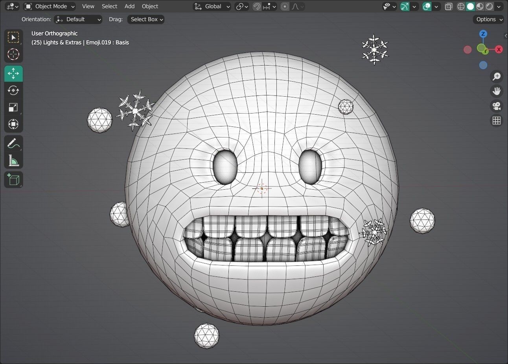The image size is (508, 364).
Task: Toggle the viewport camera view icon
Action: pos(497,106)
